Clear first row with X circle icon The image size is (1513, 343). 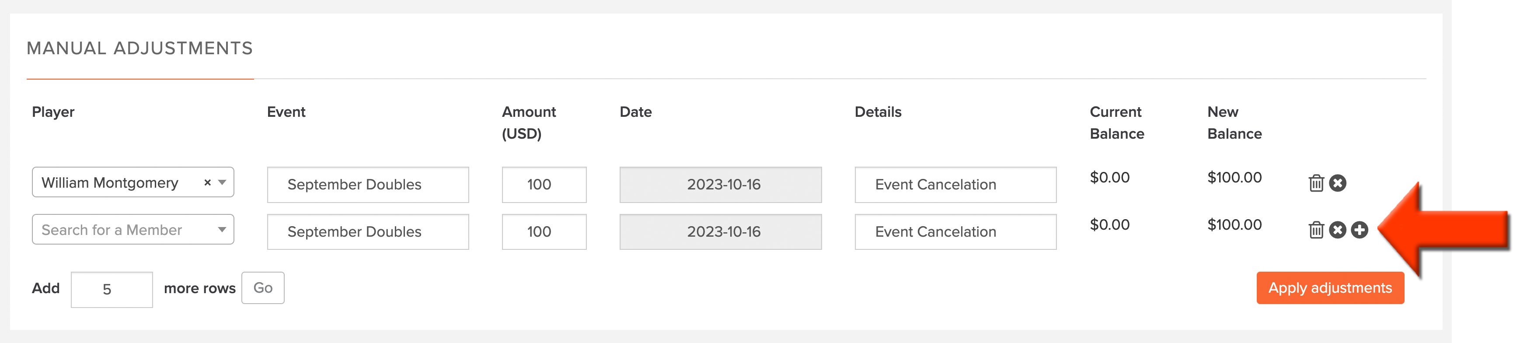[1337, 183]
